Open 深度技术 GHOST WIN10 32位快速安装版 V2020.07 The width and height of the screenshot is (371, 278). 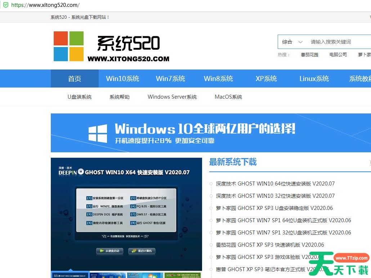click(x=275, y=196)
